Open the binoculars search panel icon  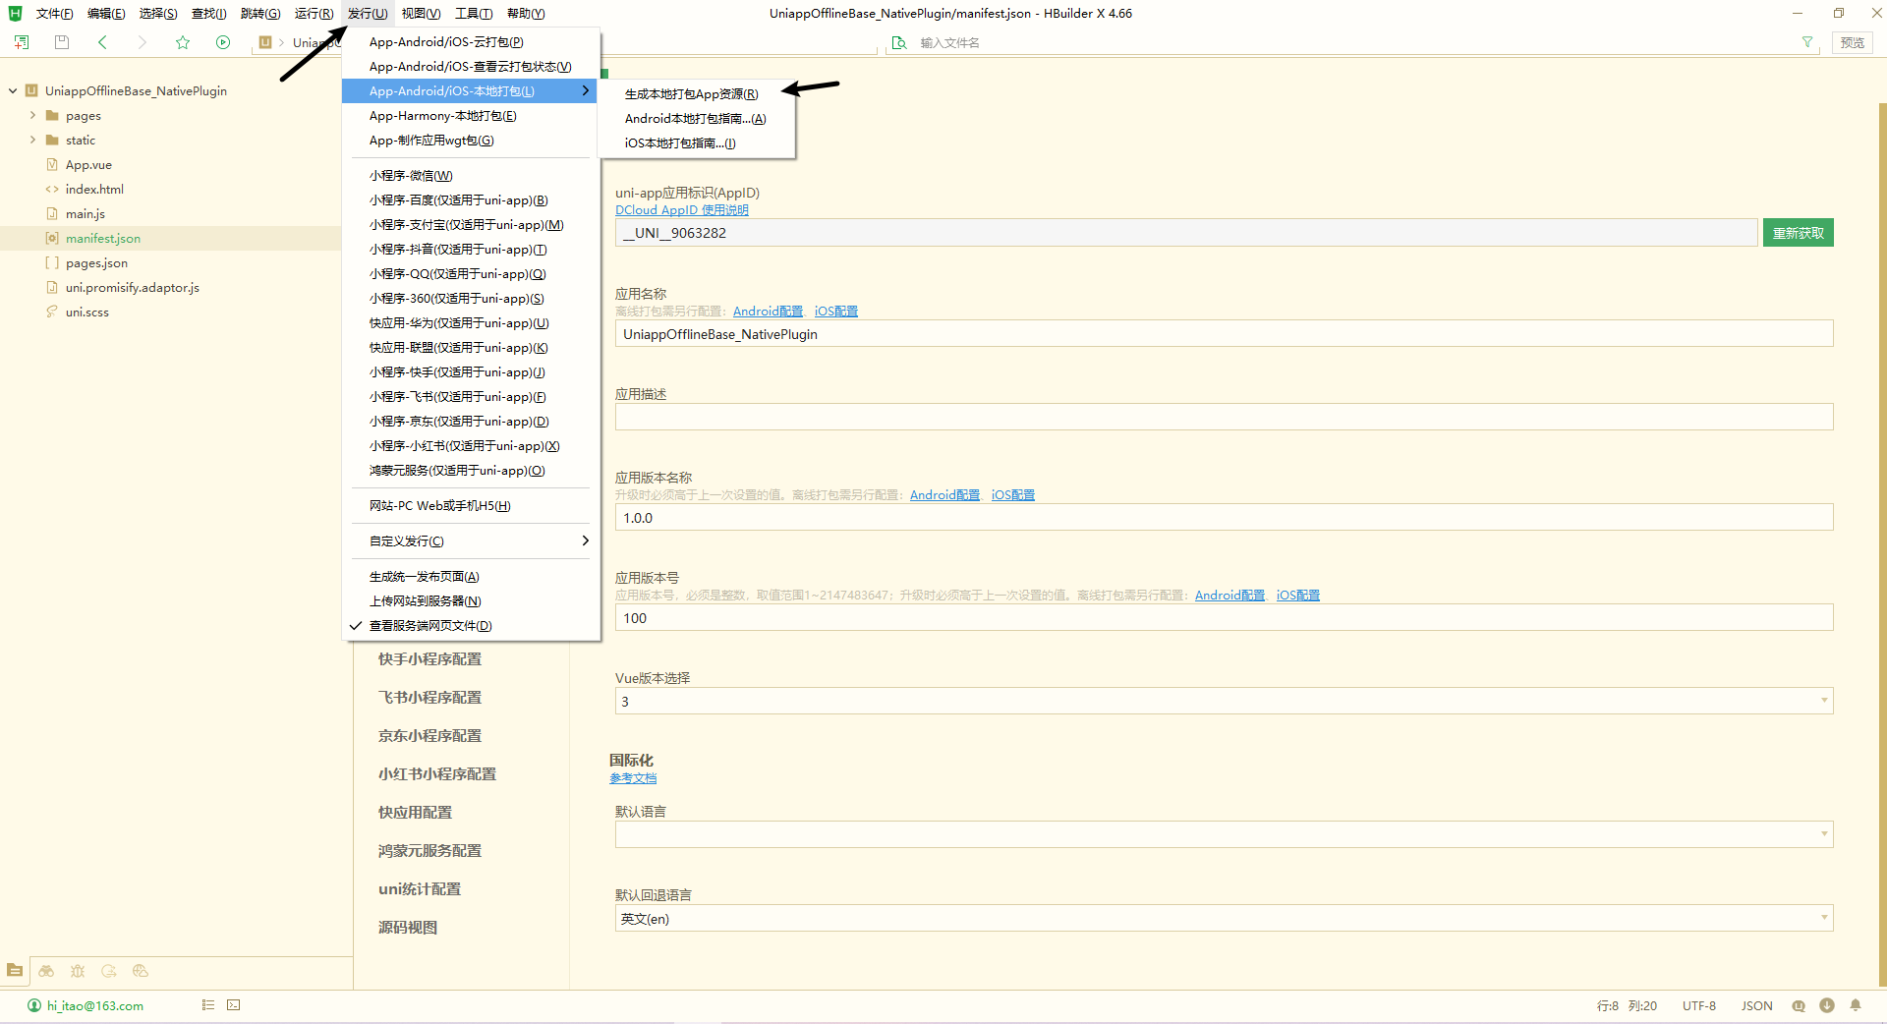pos(46,971)
